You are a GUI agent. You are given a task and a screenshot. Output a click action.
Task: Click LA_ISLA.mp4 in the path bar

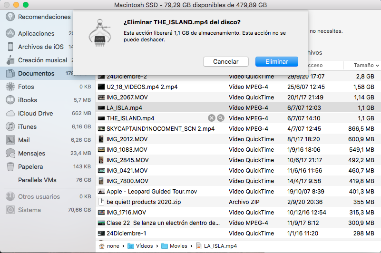click(216, 246)
